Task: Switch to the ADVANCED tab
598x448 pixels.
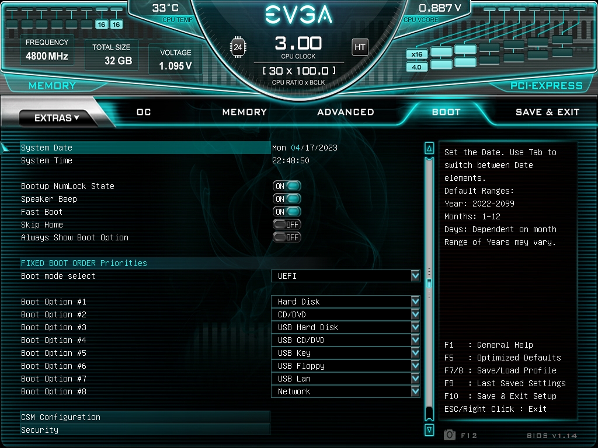Action: 346,112
